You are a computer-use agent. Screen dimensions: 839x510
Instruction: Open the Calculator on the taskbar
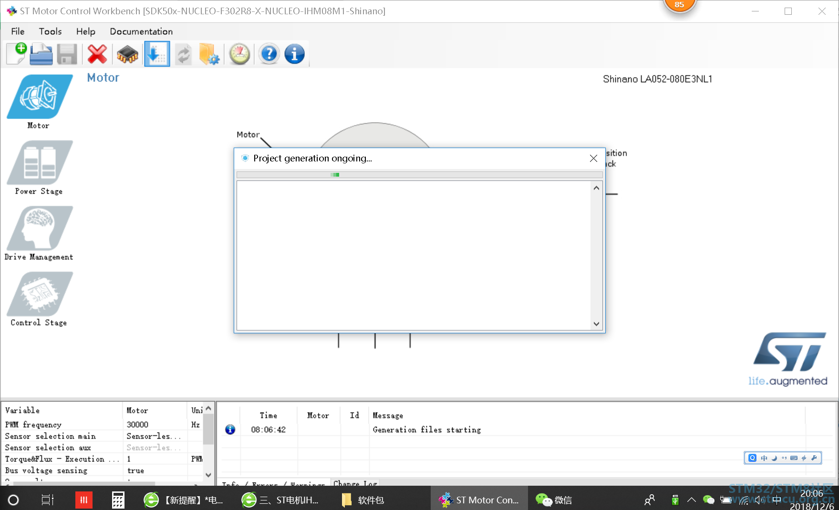(x=118, y=500)
